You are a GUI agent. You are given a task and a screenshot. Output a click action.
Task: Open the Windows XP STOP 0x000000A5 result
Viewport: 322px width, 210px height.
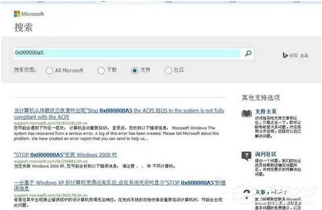click(x=120, y=185)
